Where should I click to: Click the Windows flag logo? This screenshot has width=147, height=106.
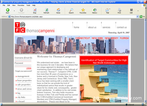(144, 5)
